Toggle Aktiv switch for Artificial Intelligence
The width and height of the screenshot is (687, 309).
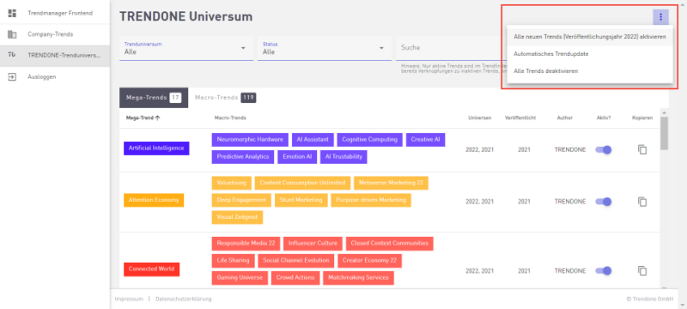tap(603, 149)
